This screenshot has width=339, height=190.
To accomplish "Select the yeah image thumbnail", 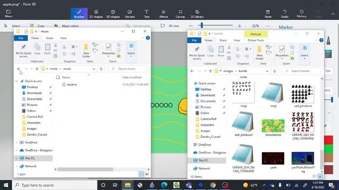I will pos(273,158).
